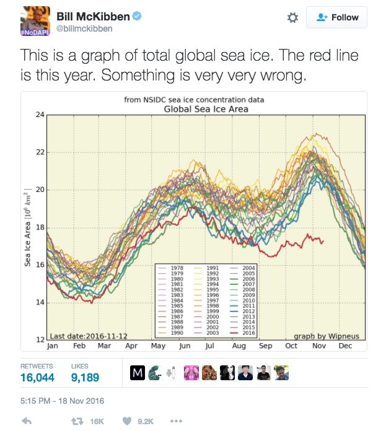The image size is (386, 431).
Task: Retweet this tweet using the retweet icon
Action: point(79,421)
